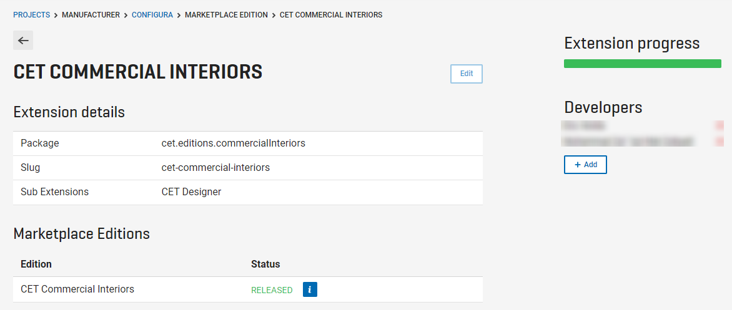Screen dimensions: 732x310
Task: Click the CET Designer sub extension
Action: tap(191, 191)
